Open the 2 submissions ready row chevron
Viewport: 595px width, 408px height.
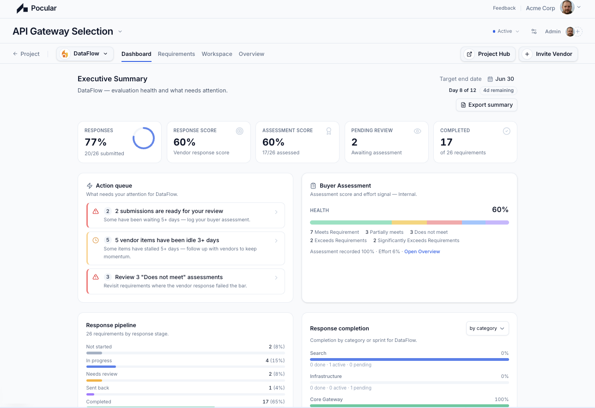(276, 212)
